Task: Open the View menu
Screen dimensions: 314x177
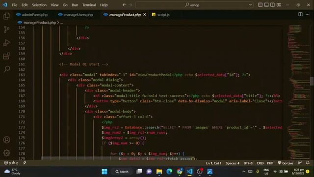Action: pyautogui.click(x=54, y=5)
